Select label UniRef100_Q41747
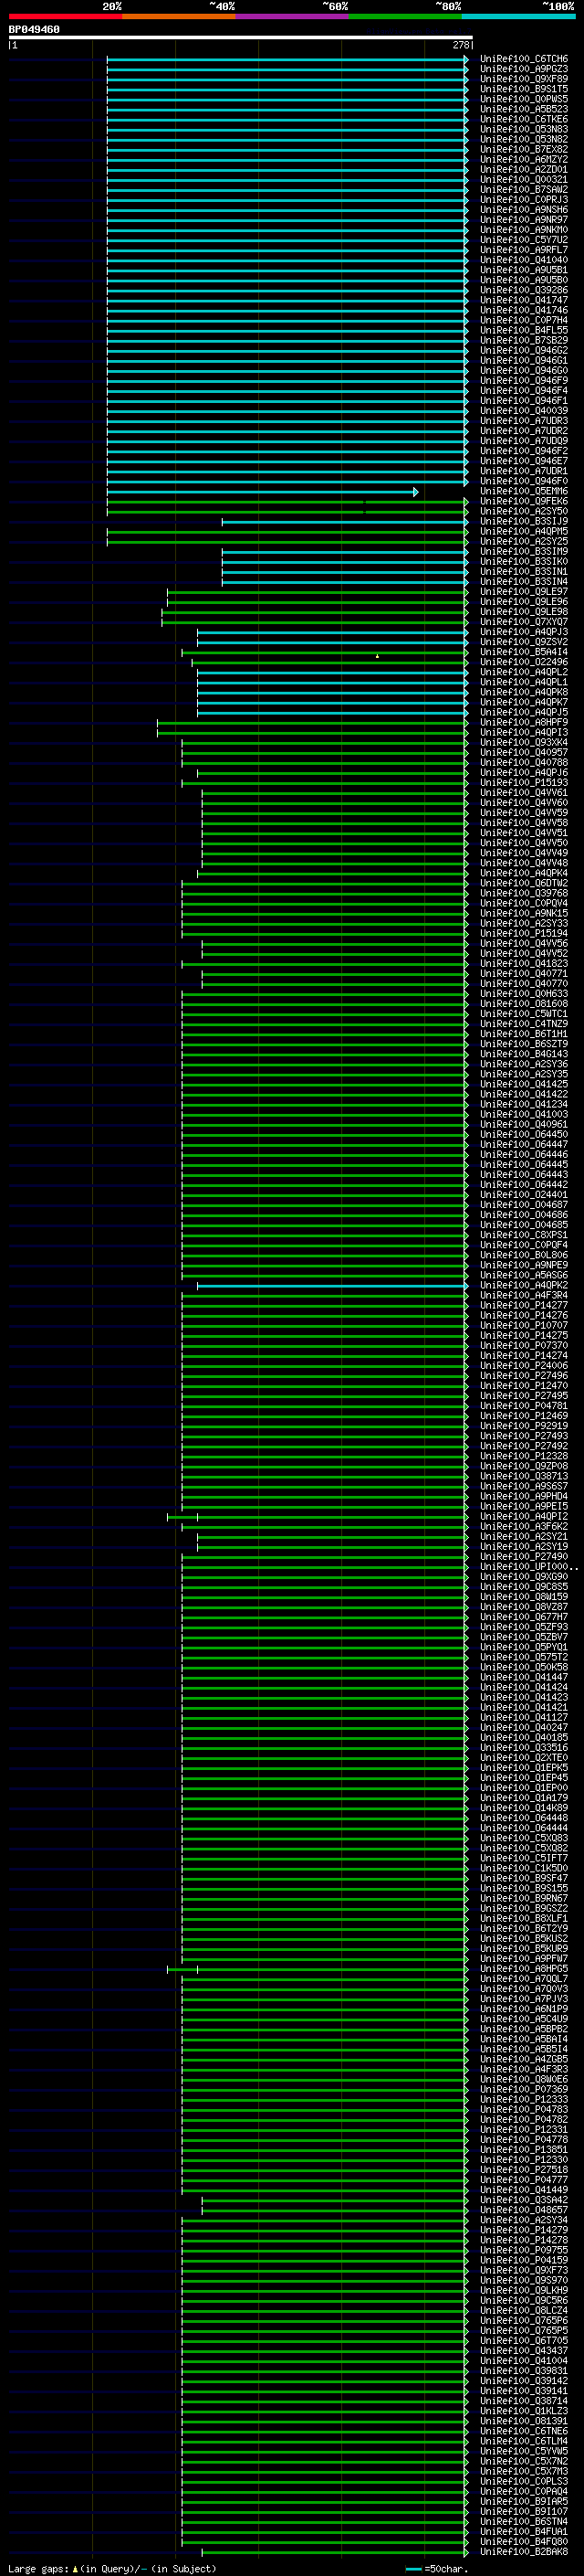Image resolution: width=584 pixels, height=2576 pixels. (524, 300)
